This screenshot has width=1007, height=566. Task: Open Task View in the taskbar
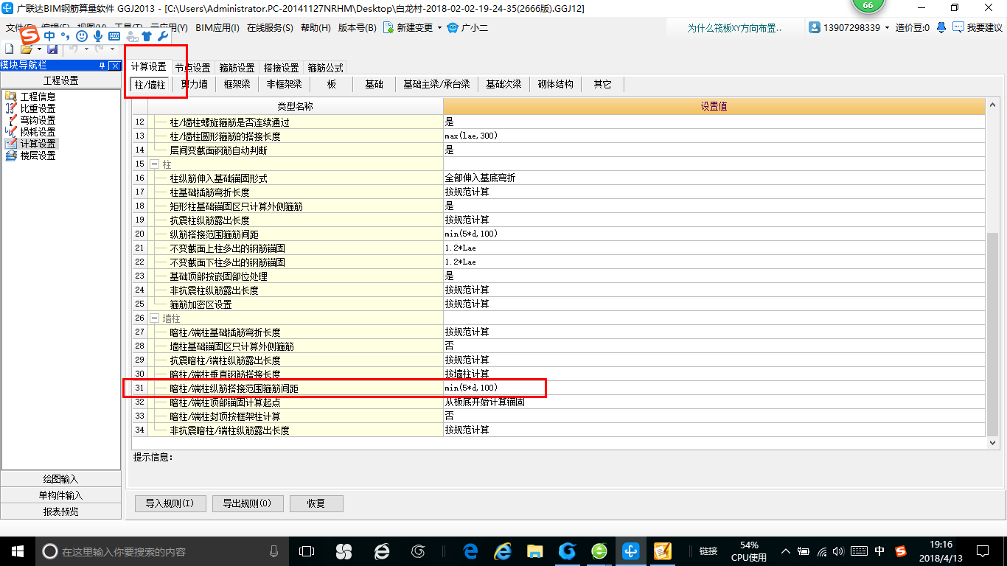[307, 551]
